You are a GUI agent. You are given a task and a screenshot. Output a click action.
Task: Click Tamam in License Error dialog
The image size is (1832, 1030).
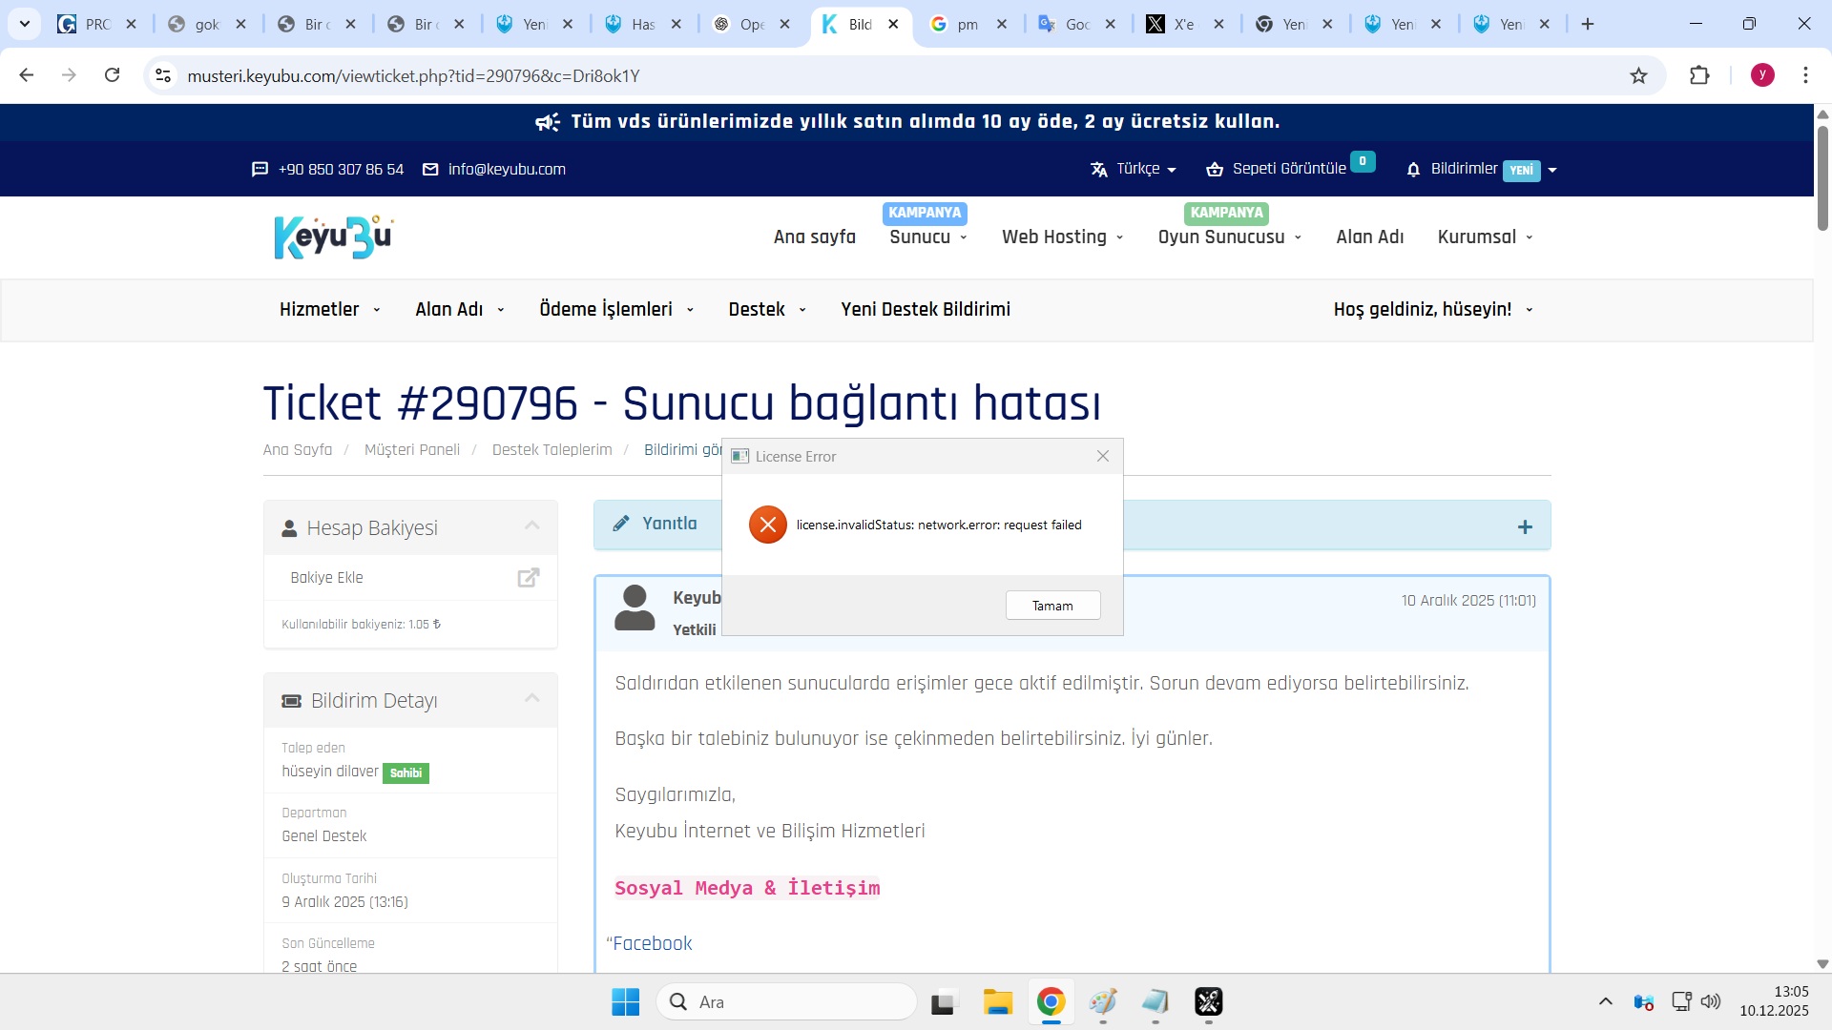(1052, 606)
